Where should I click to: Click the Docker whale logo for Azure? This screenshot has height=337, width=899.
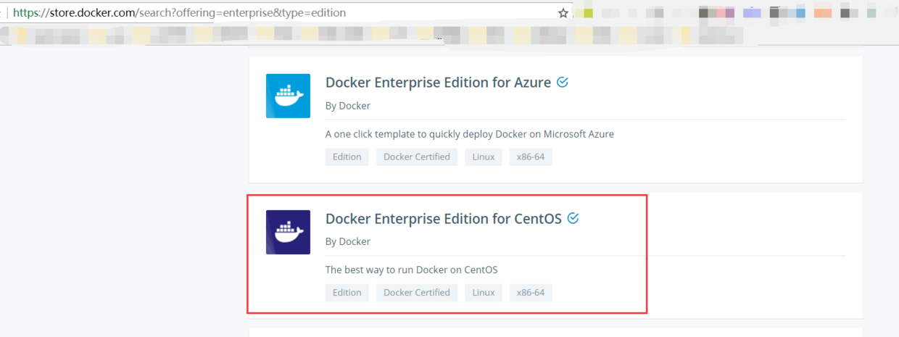click(x=288, y=96)
